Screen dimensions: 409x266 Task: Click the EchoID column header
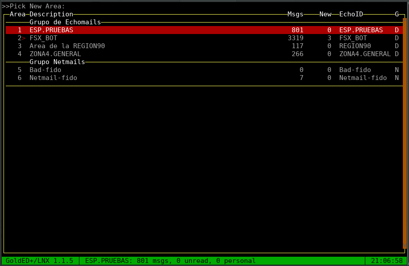pyautogui.click(x=351, y=14)
